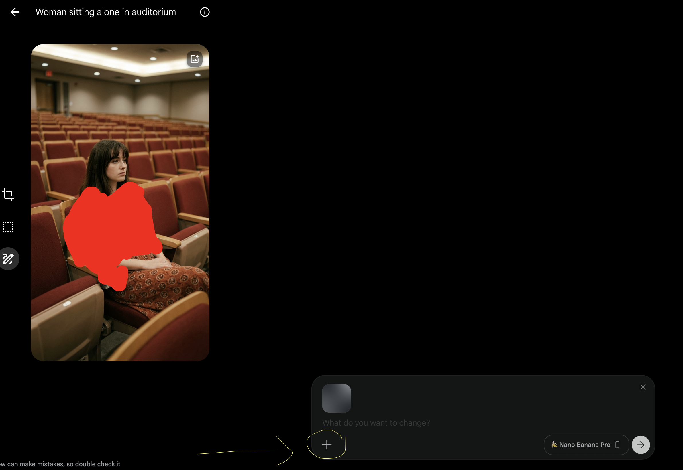The height and width of the screenshot is (470, 683).
Task: Toggle the draw-on-image pencil tool
Action: pyautogui.click(x=8, y=258)
